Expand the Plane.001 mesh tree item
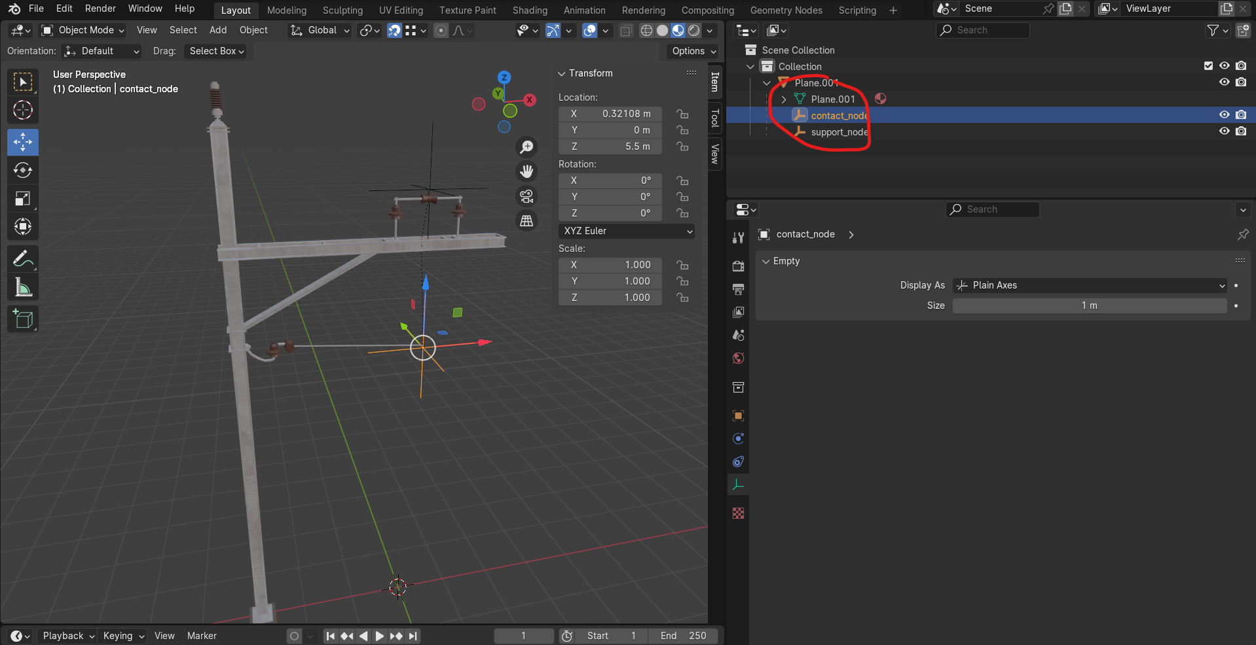The image size is (1256, 645). (x=783, y=99)
